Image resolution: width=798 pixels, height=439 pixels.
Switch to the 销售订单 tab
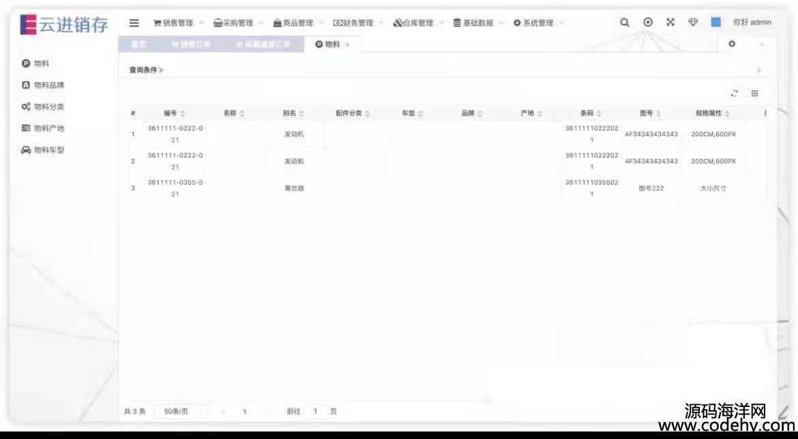coord(192,45)
